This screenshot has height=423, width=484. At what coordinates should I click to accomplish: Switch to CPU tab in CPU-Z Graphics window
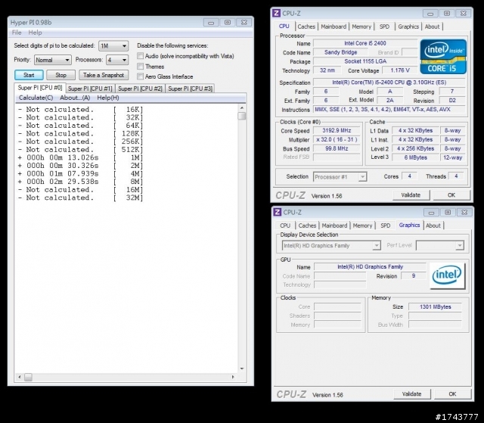(x=285, y=225)
